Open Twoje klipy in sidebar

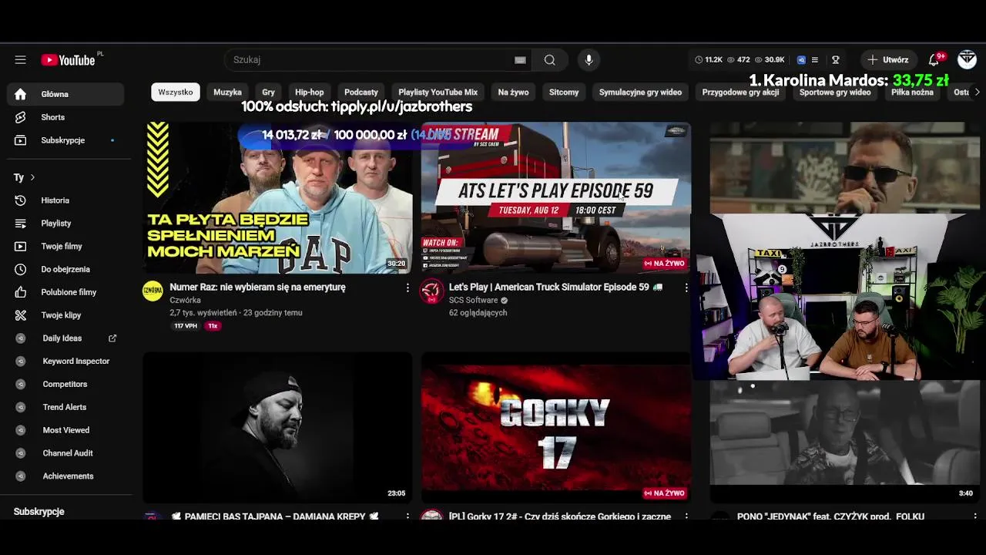65,315
